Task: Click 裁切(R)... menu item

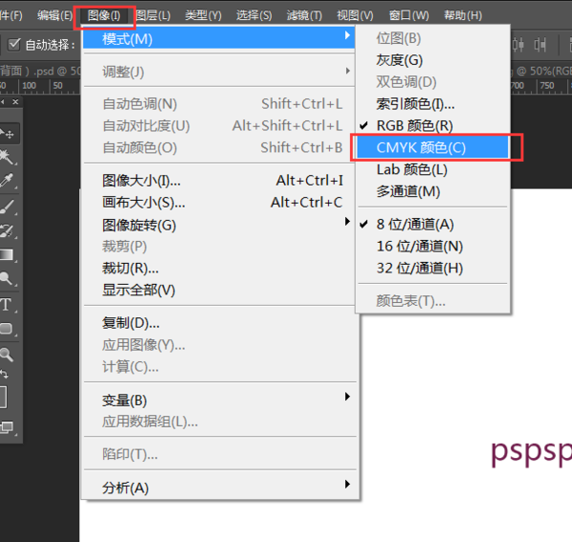Action: [x=219, y=269]
